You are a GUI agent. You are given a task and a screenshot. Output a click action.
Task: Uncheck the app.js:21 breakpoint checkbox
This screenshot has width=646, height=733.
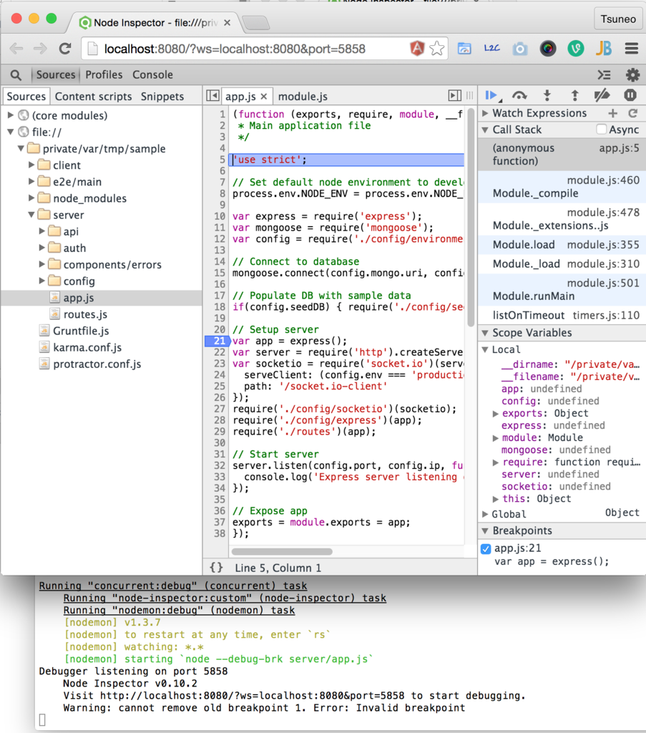tap(486, 548)
